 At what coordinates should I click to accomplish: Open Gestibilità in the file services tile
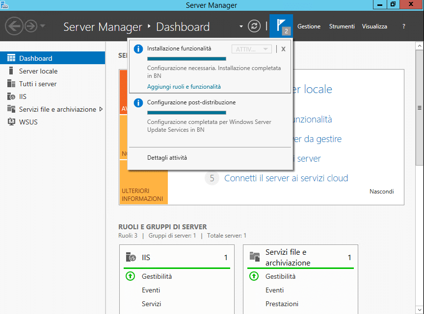[x=280, y=276]
